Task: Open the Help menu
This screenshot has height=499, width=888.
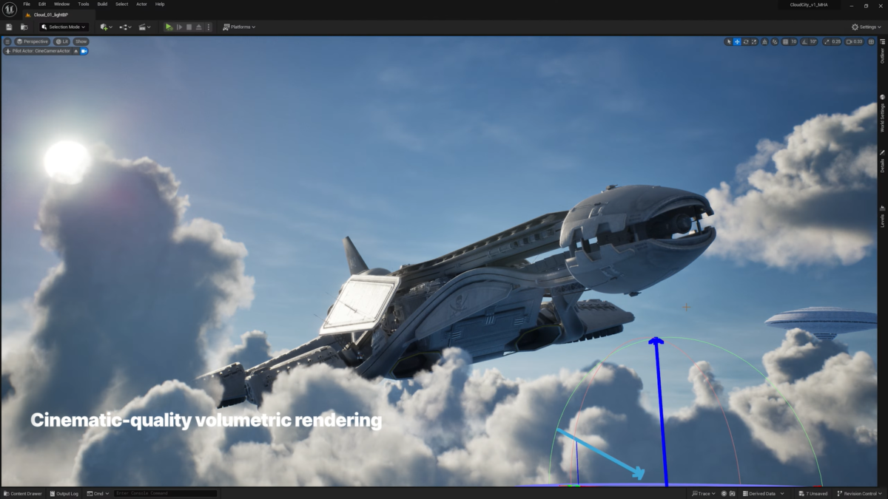Action: tap(160, 4)
